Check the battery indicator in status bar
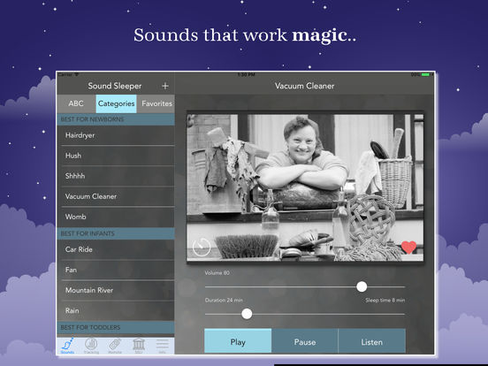 pyautogui.click(x=425, y=74)
